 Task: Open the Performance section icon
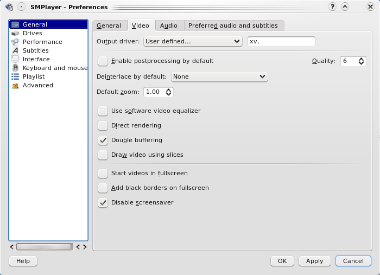pos(15,42)
